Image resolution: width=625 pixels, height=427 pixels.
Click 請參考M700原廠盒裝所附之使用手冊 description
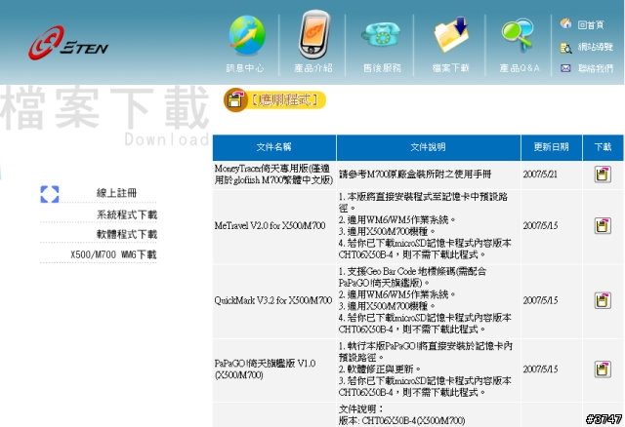click(415, 175)
